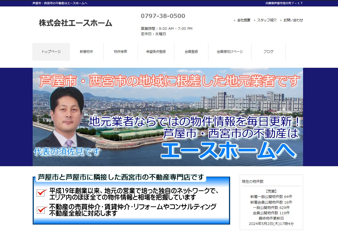The image size is (338, 232).
Task: Click the top bar tagline 不動産はエースホームへ
Action: (60, 3)
